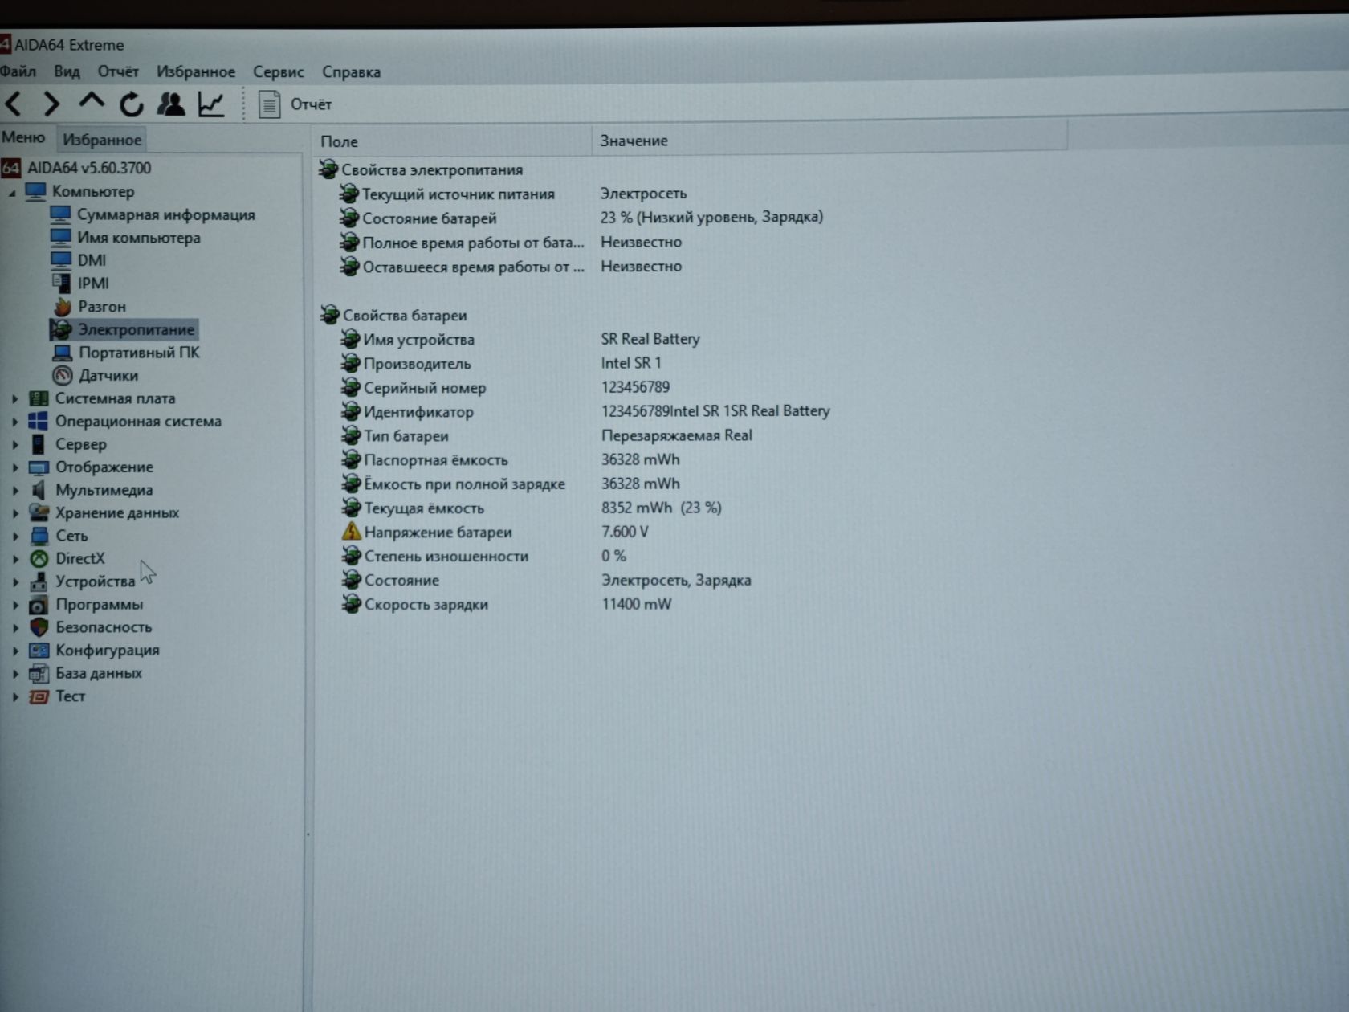The image size is (1349, 1012).
Task: Click the Программы icon
Action: [39, 605]
